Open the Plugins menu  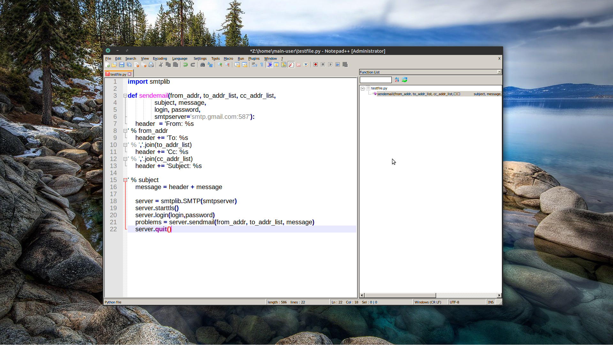pos(254,58)
